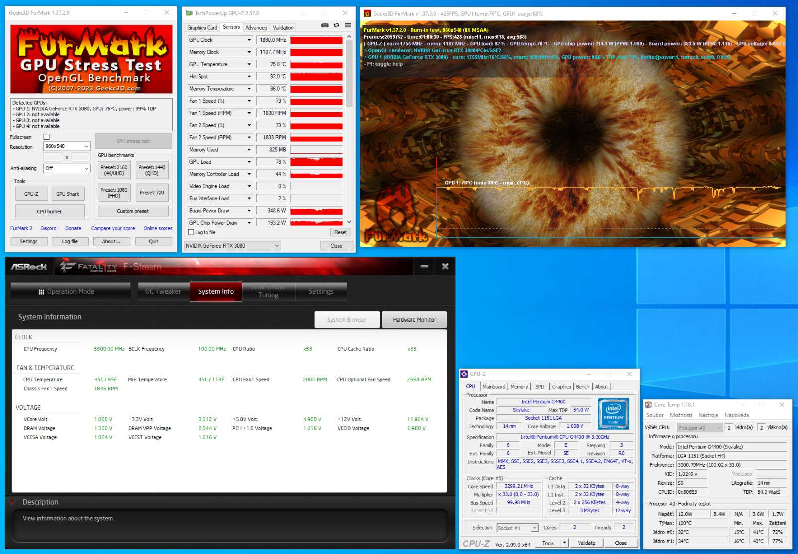Image resolution: width=798 pixels, height=554 pixels.
Task: Click the Operation Mode grid icon
Action: click(x=41, y=292)
